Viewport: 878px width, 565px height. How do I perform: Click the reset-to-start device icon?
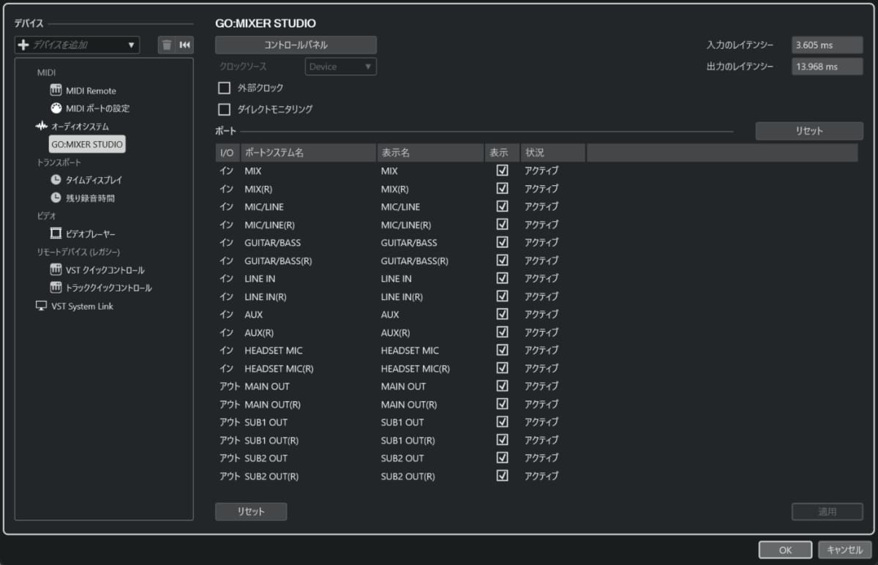(185, 45)
